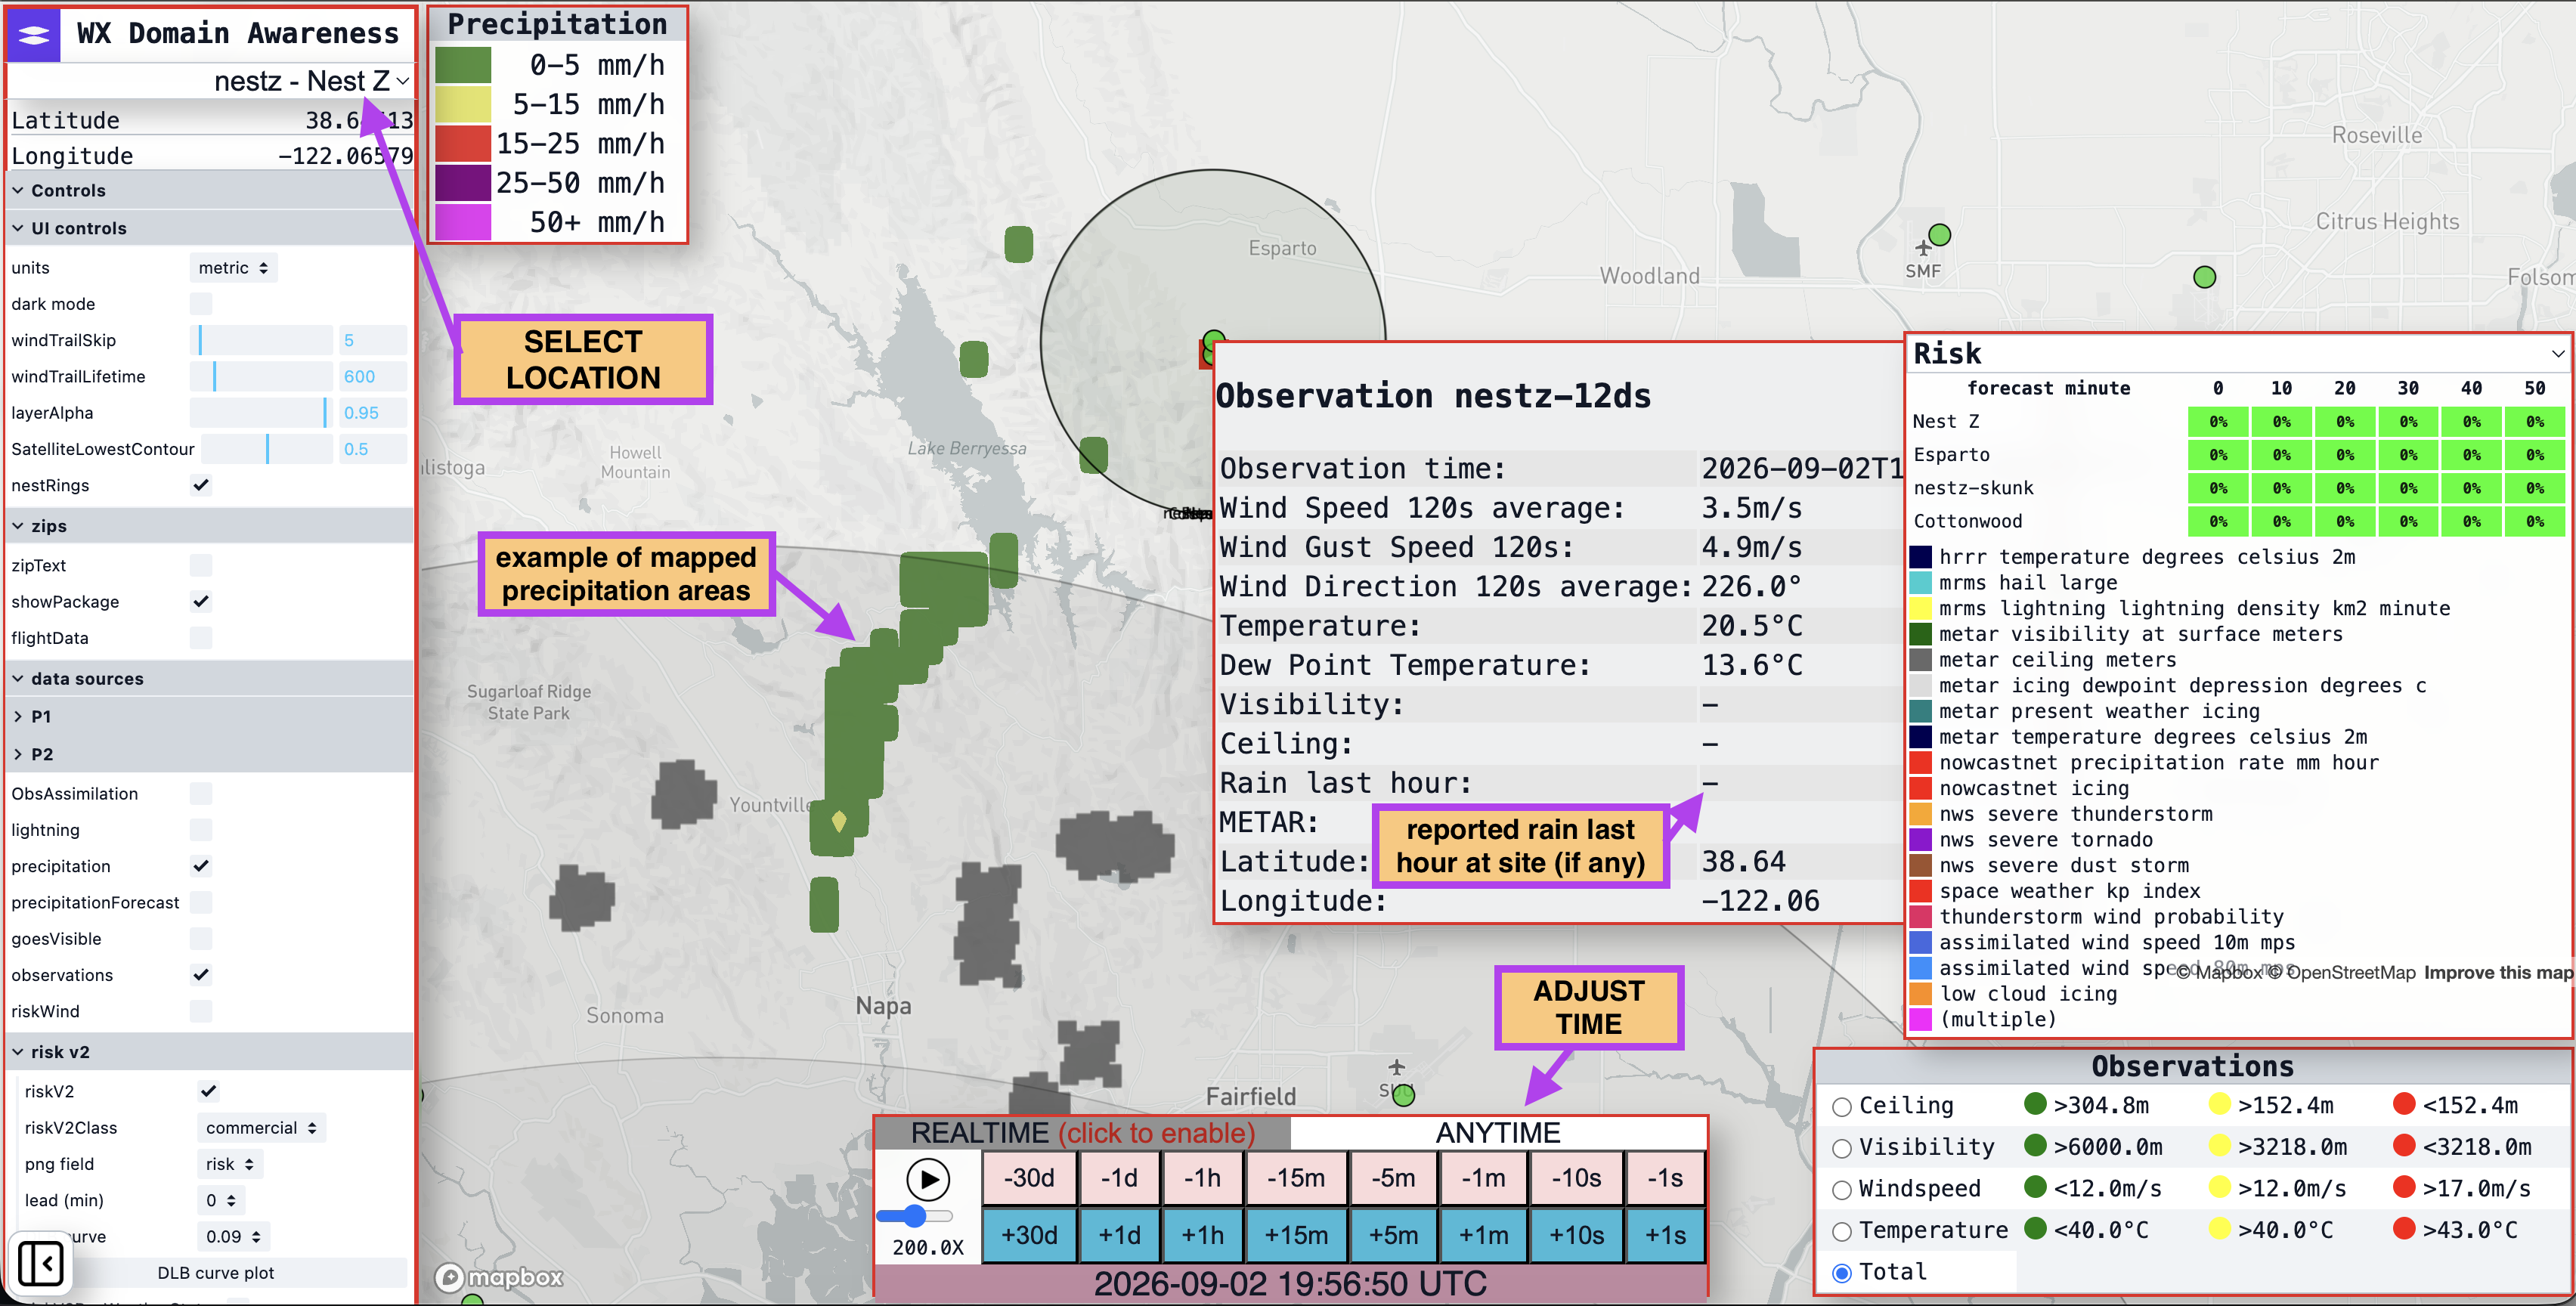Step back one hour with -1h
This screenshot has height=1306, width=2576.
(x=1202, y=1178)
